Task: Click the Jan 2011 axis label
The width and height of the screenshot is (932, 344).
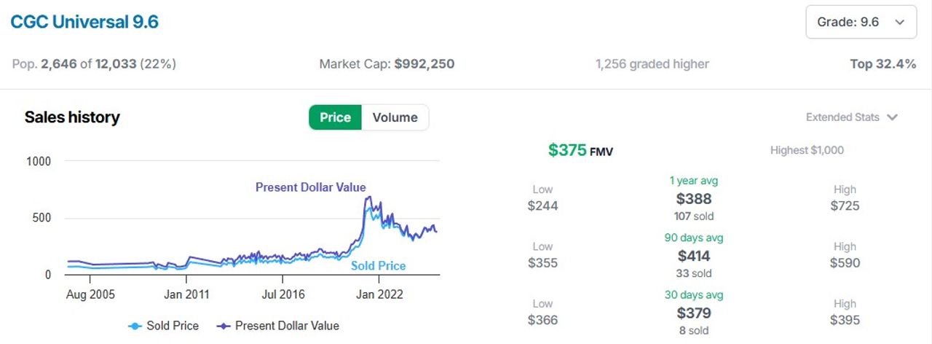Action: pos(186,294)
